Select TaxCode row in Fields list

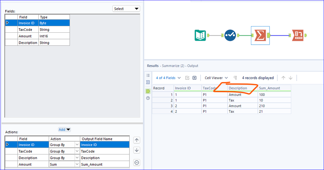click(37, 29)
